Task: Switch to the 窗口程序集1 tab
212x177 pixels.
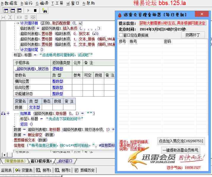Action: pyautogui.click(x=41, y=161)
